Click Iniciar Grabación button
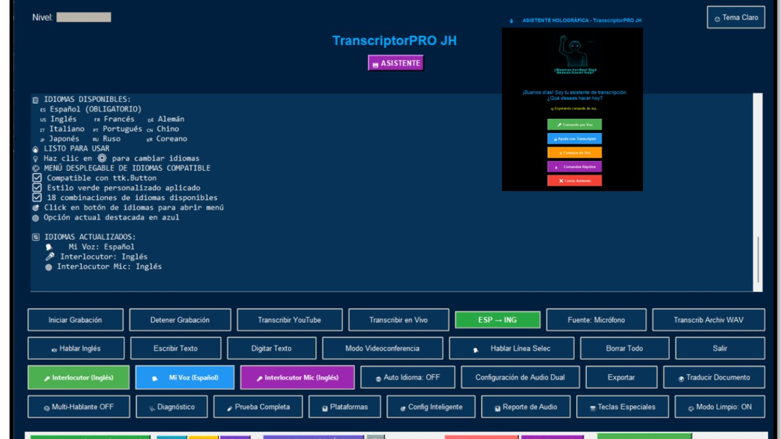 (x=76, y=319)
